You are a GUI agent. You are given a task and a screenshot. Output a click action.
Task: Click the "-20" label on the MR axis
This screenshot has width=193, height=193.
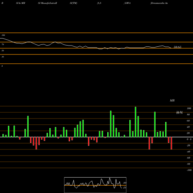pos(188,146)
